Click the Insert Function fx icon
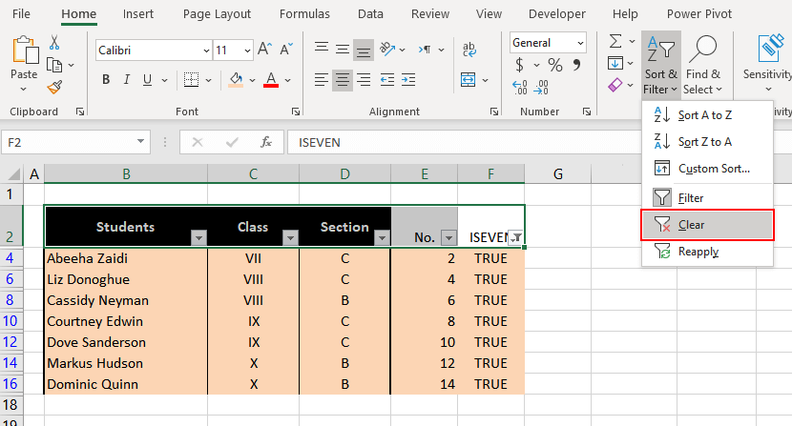This screenshot has height=426, width=792. (x=266, y=143)
